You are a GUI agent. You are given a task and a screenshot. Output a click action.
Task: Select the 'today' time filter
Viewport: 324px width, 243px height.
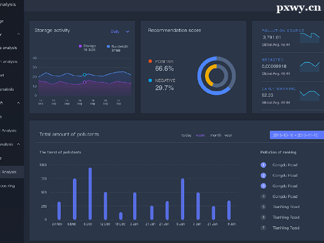pos(186,135)
